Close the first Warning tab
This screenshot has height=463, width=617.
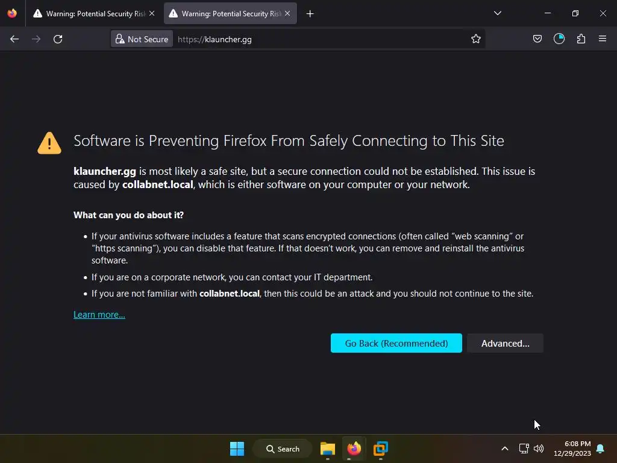pyautogui.click(x=152, y=13)
